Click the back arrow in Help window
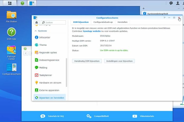This screenshot has height=122, width=184. [x=26, y=53]
